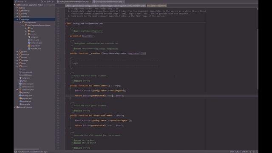Viewport: 272px width, 153px height.
Task: Click the buildPreviousElement function name in code
Action: (101, 116)
